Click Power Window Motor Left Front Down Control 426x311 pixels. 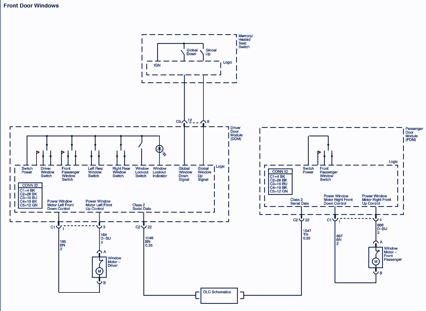(60, 205)
